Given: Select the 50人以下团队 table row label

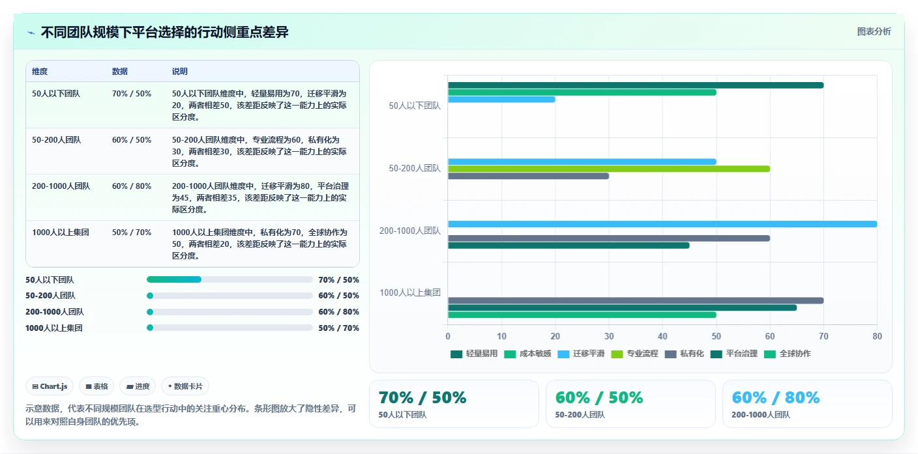Looking at the screenshot, I should 56,94.
